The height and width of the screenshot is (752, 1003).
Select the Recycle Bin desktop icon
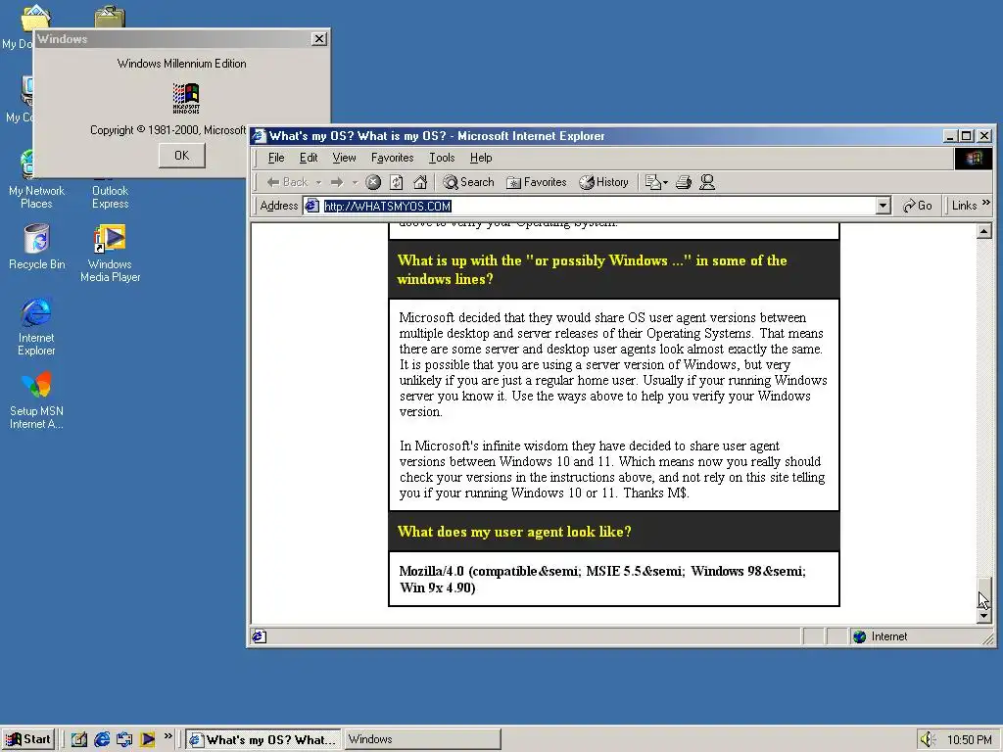36,247
